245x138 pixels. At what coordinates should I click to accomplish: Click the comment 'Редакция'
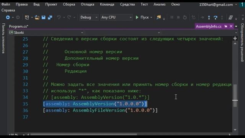(76, 71)
